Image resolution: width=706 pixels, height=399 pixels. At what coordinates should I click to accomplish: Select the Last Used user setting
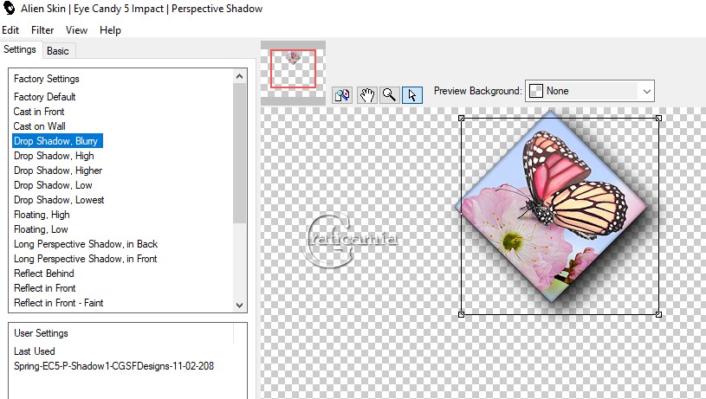tap(35, 351)
